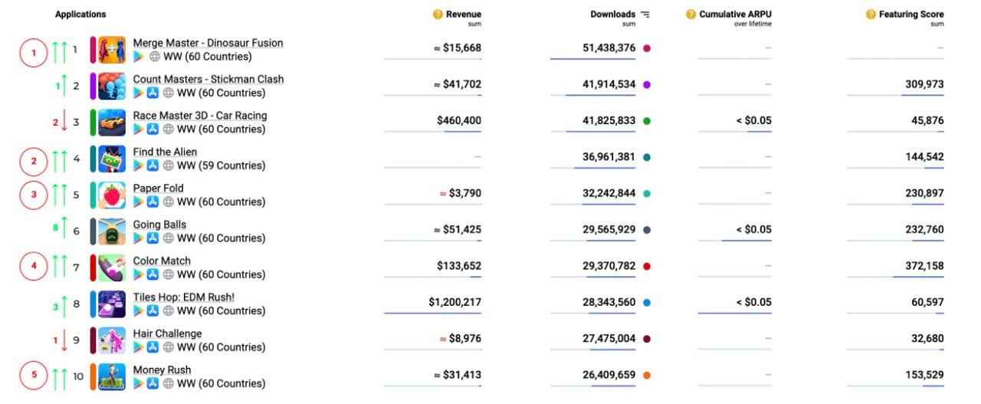Click the Merge Master app icon
This screenshot has height=404, width=981.
pos(112,50)
